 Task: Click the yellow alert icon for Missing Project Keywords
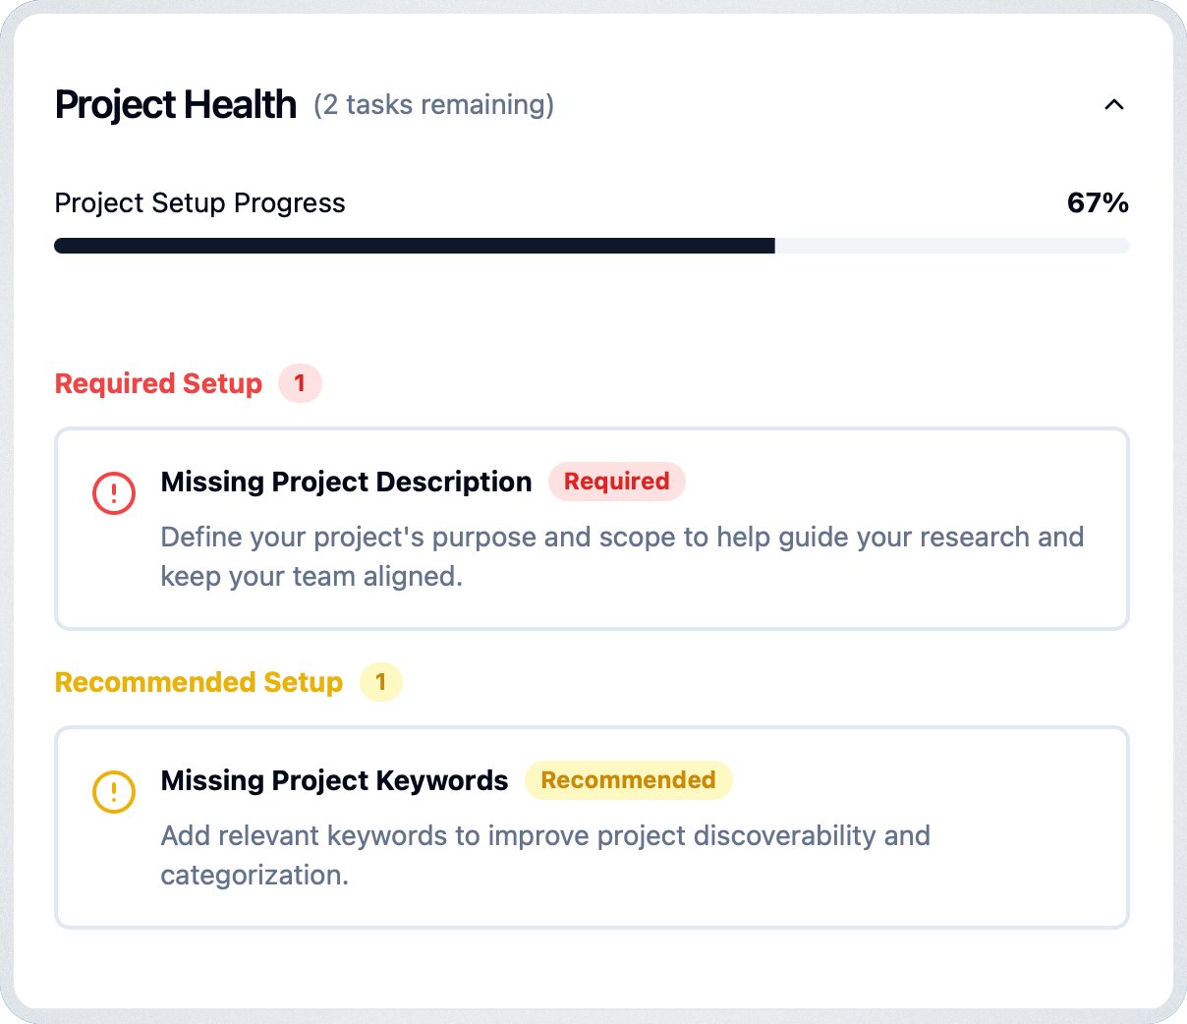tap(114, 791)
